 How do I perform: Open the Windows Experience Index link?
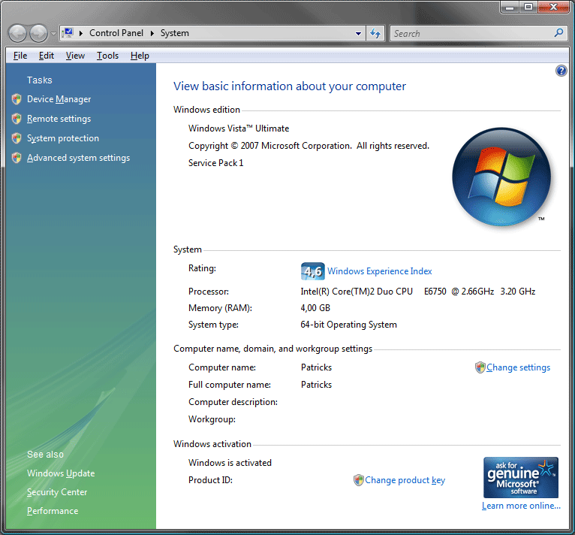(x=380, y=271)
